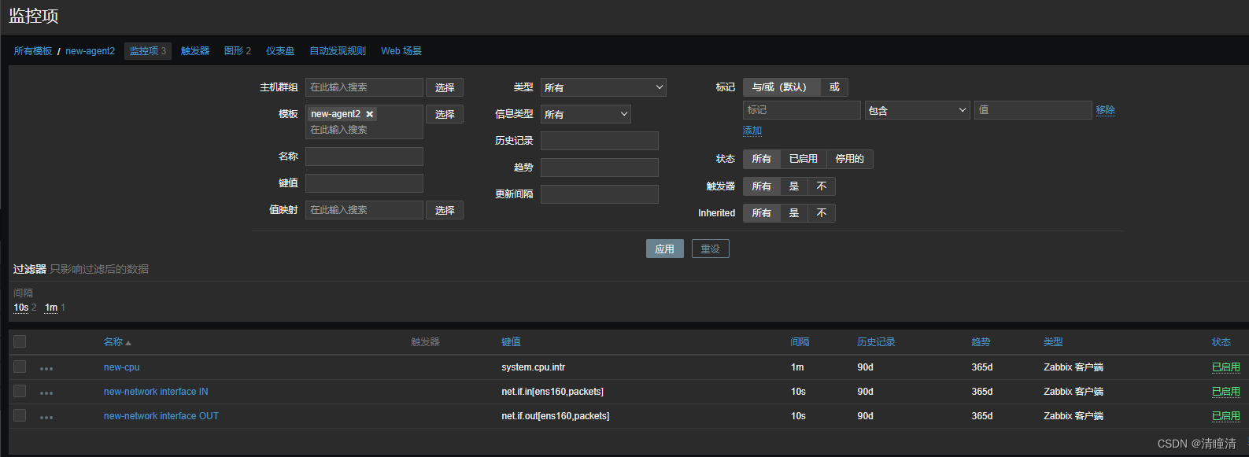Click 选择 button for 主机群组
The height and width of the screenshot is (457, 1249).
coord(445,87)
